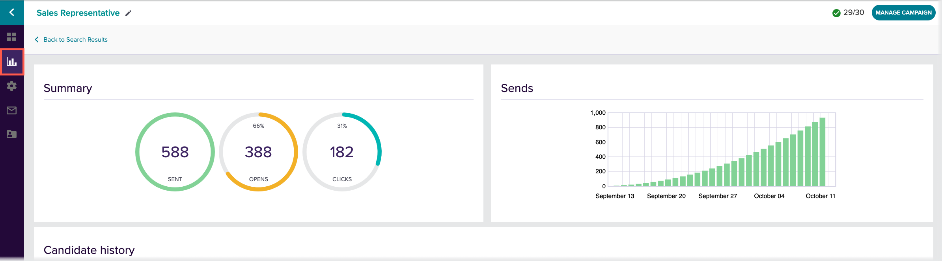The image size is (942, 261).
Task: Click the 182 Clicks progress ring
Action: [342, 152]
